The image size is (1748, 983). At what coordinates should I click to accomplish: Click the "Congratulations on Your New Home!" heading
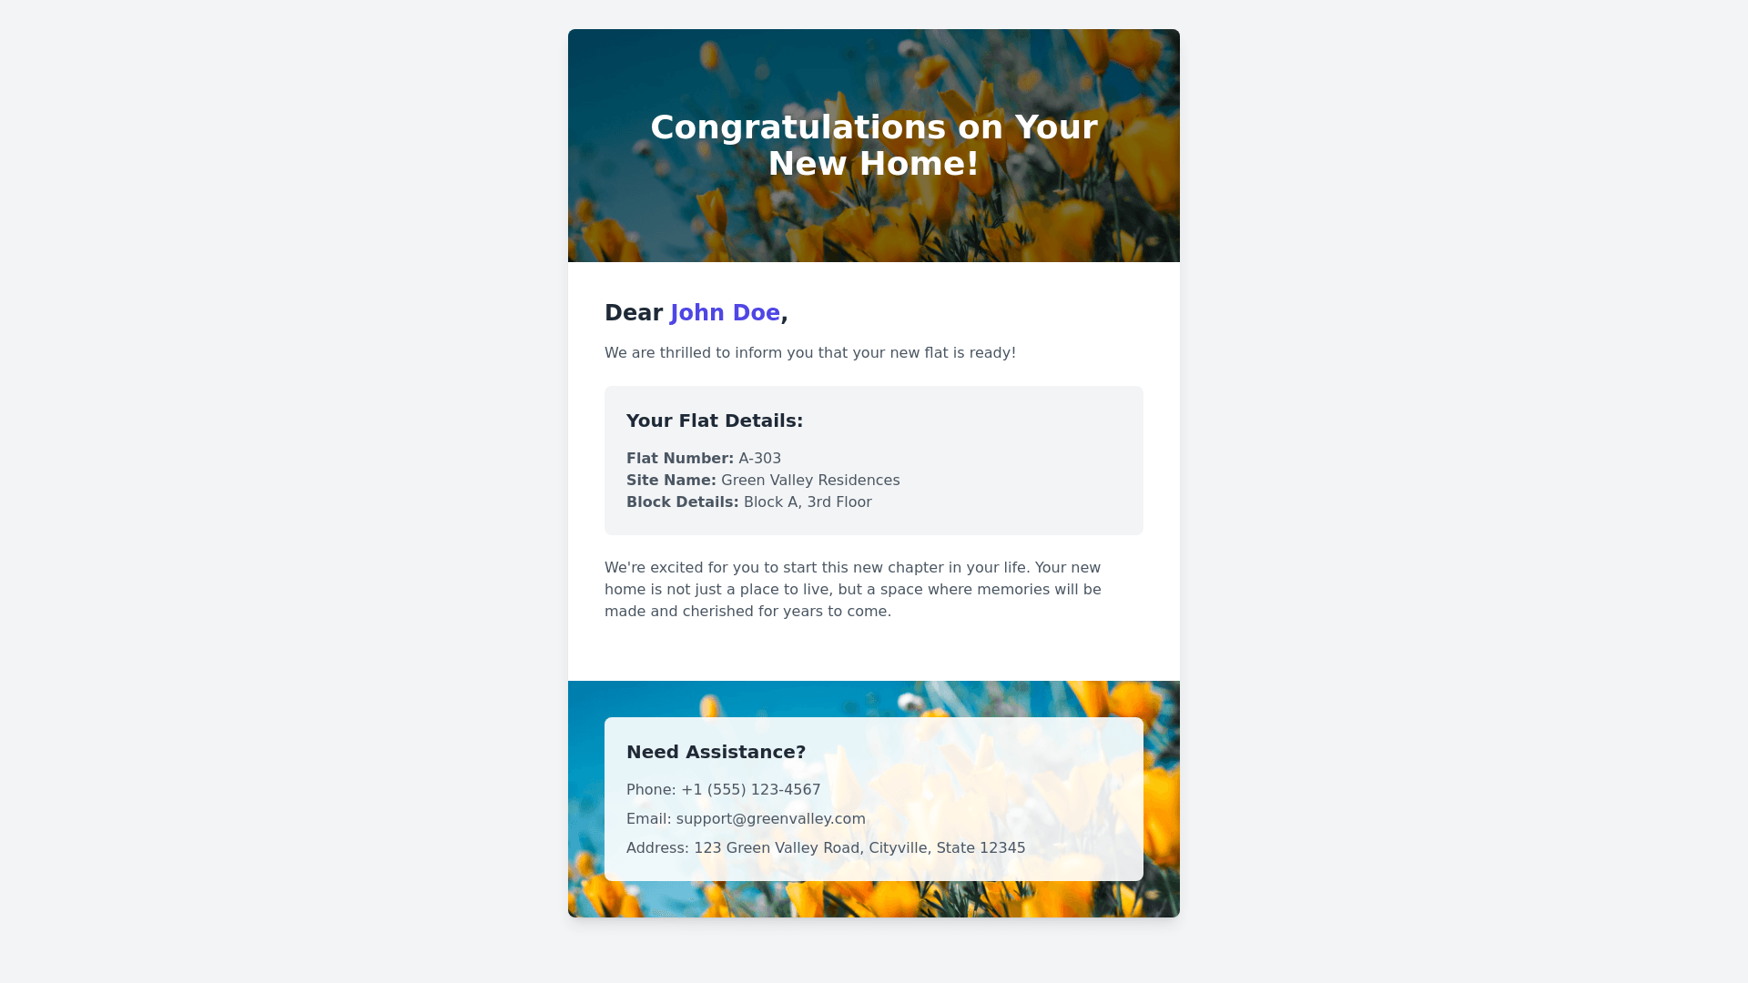pos(873,146)
